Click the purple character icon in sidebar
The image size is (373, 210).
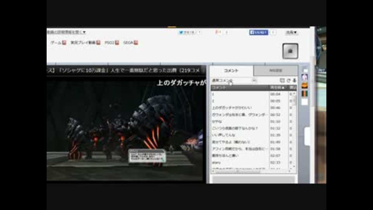point(305,77)
